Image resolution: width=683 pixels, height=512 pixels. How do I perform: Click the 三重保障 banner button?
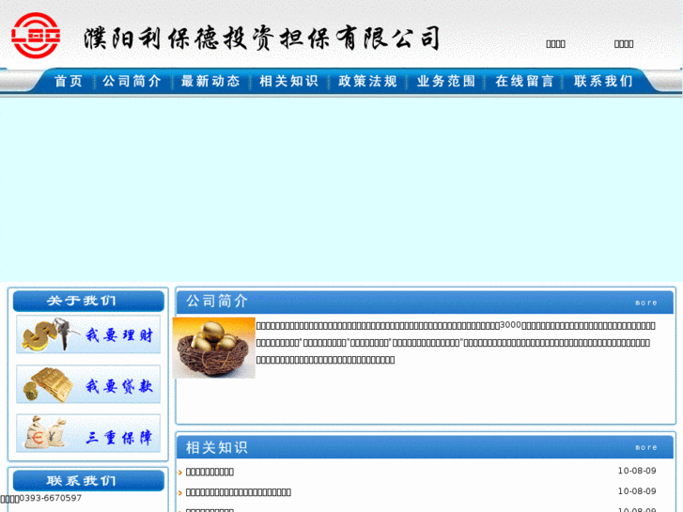click(88, 434)
